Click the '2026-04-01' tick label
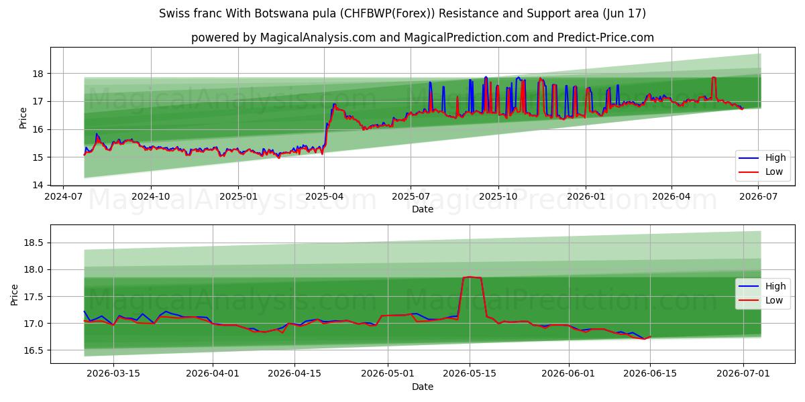Screen dimensions: 805x402 [x=213, y=375]
